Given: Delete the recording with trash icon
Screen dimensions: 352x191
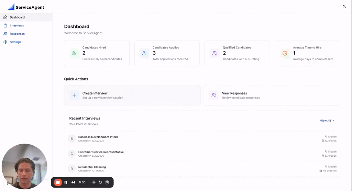Looking at the screenshot, I should pos(107,182).
